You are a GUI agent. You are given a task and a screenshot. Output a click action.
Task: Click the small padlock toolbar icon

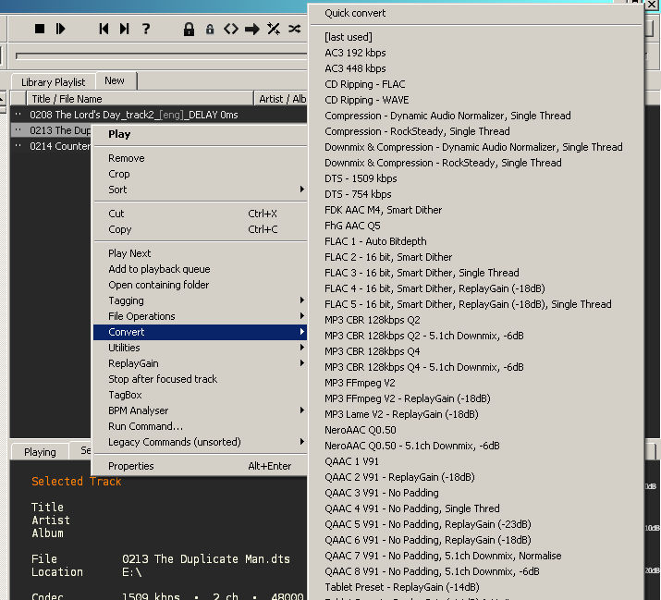click(210, 29)
